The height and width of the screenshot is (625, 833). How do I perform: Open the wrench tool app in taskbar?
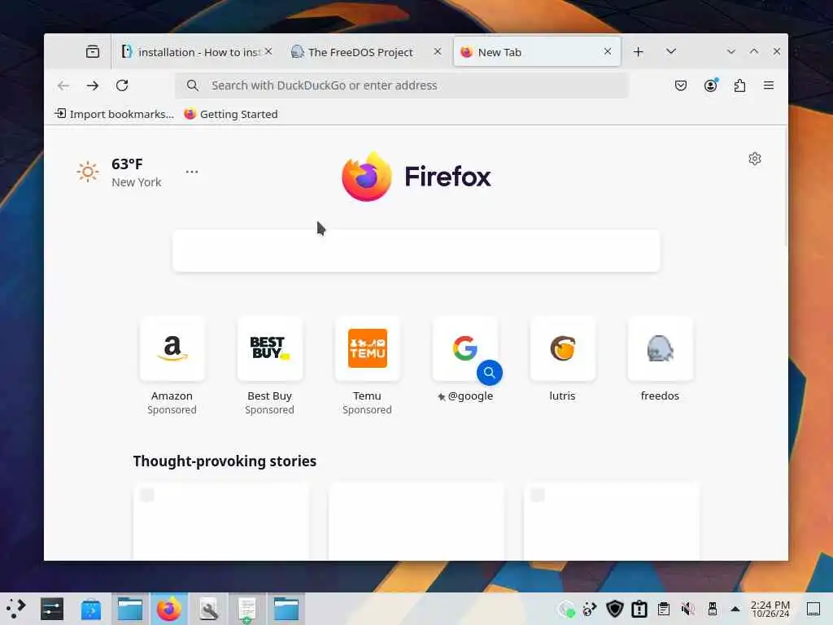208,609
